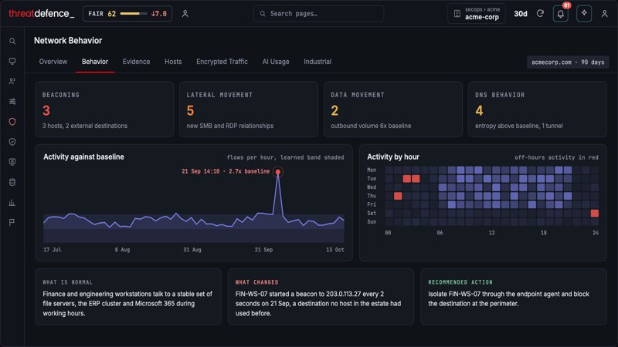Click 'off-hours activity in red' legend text
618x347 pixels.
click(556, 157)
